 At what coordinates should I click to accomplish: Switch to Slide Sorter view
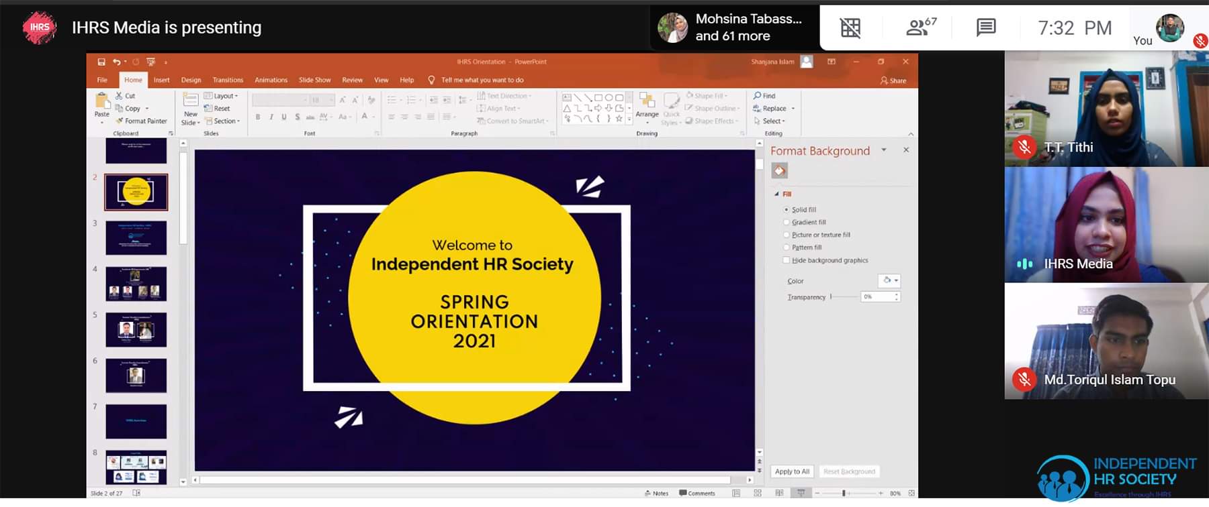pos(758,493)
